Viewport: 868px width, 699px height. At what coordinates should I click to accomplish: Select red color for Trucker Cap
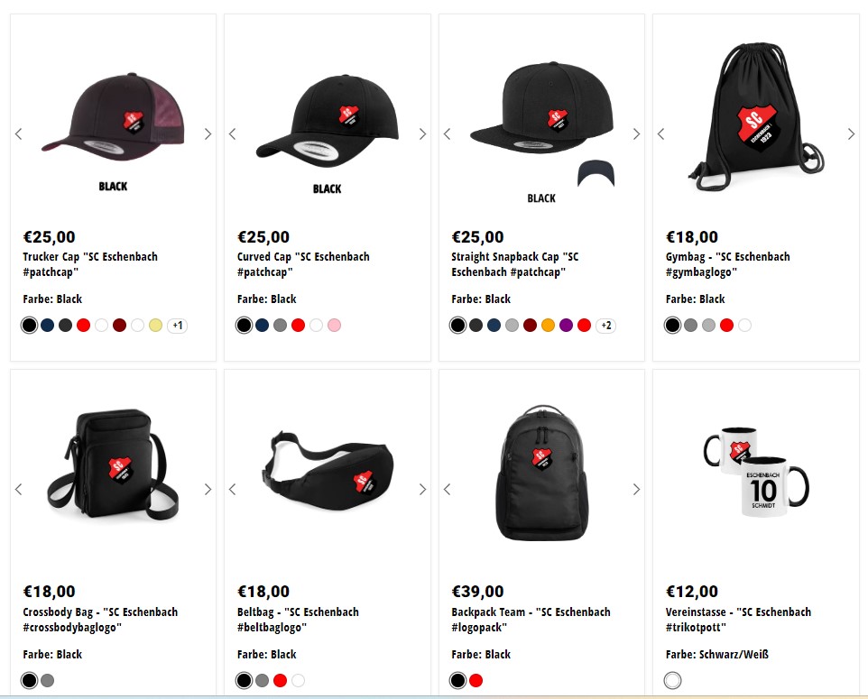coord(84,326)
